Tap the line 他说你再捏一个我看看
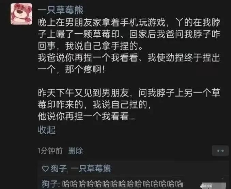The image size is (231, 189). (x=86, y=116)
